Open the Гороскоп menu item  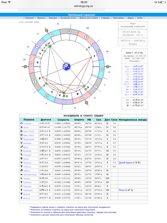[29, 18]
